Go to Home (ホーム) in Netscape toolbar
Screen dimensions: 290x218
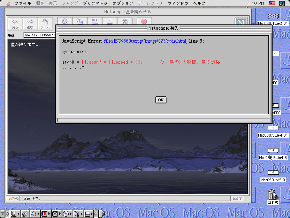pos(45,24)
